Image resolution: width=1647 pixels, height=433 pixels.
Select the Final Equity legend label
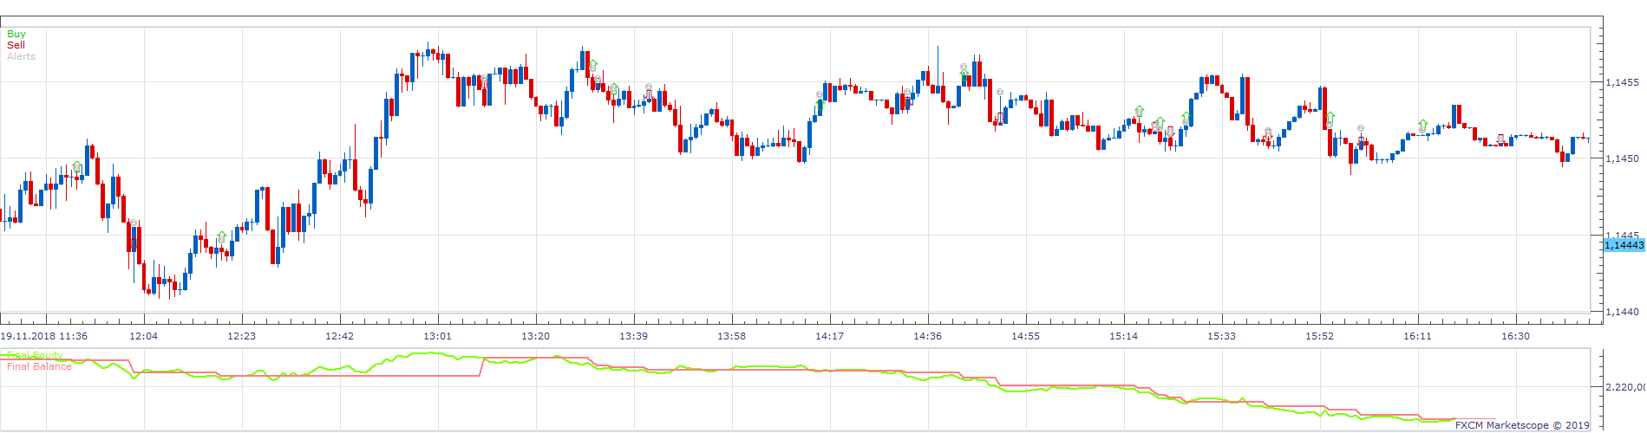point(35,355)
